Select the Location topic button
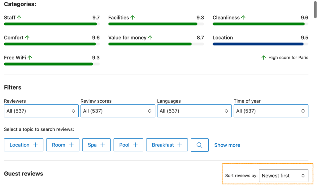 tap(24, 145)
